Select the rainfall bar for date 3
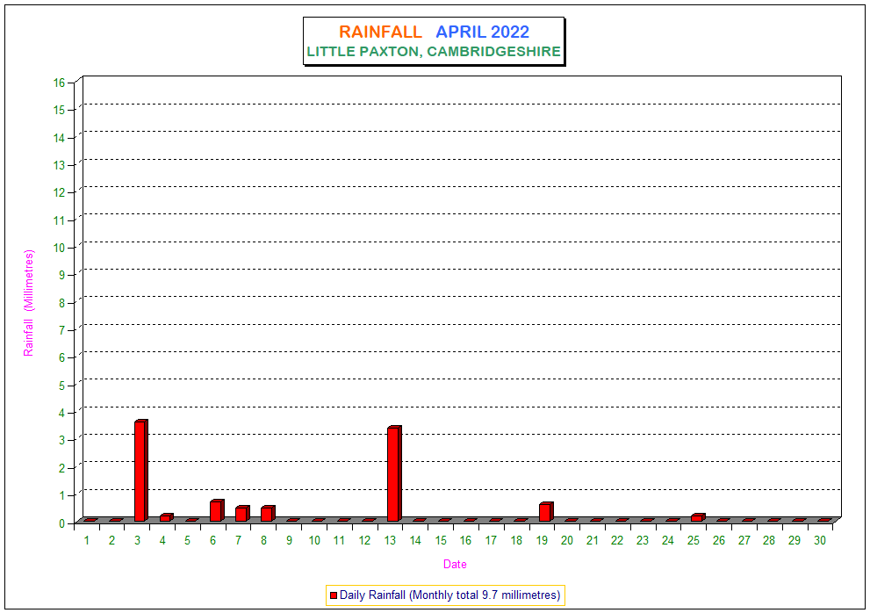870x613 pixels. (x=141, y=471)
